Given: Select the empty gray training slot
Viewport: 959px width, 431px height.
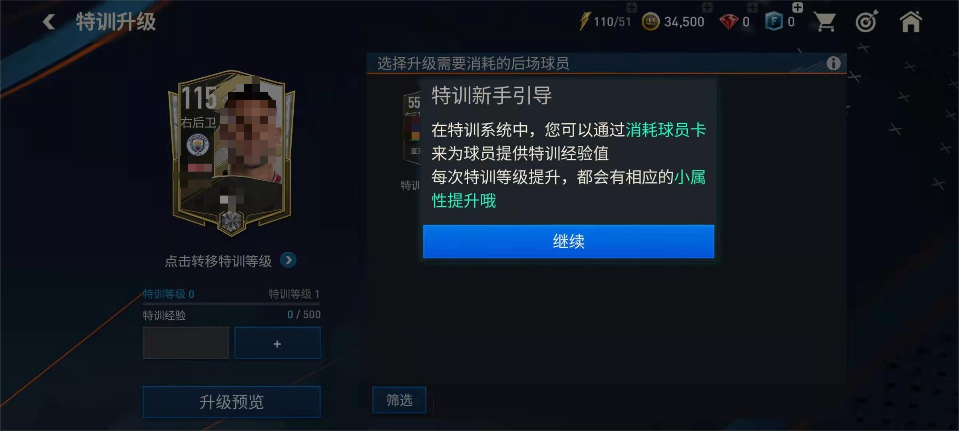Looking at the screenshot, I should (x=186, y=343).
